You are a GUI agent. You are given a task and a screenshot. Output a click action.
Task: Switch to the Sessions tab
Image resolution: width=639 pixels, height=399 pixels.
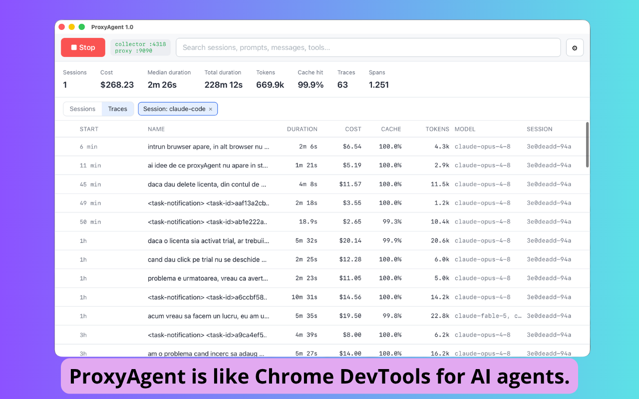point(82,109)
